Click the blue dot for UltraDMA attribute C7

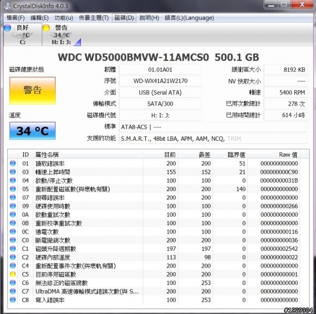13,291
